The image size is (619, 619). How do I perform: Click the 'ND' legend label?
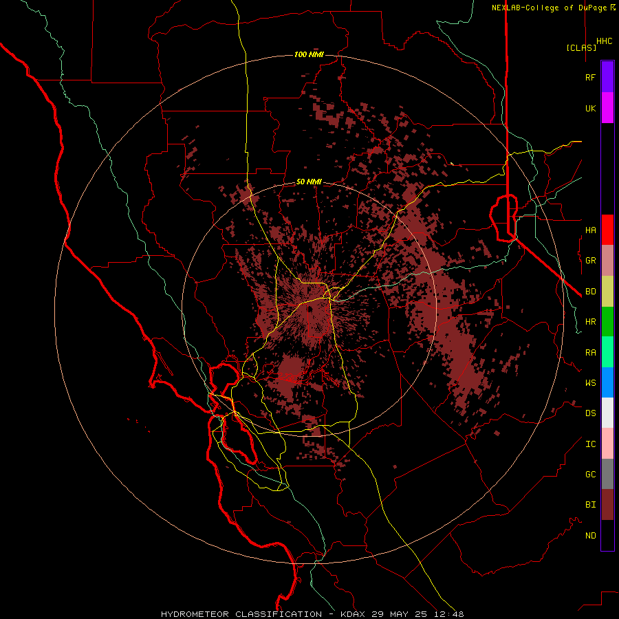pos(590,536)
